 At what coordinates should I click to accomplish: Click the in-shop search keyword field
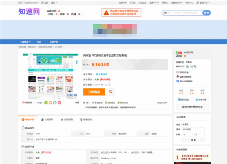click(193, 129)
